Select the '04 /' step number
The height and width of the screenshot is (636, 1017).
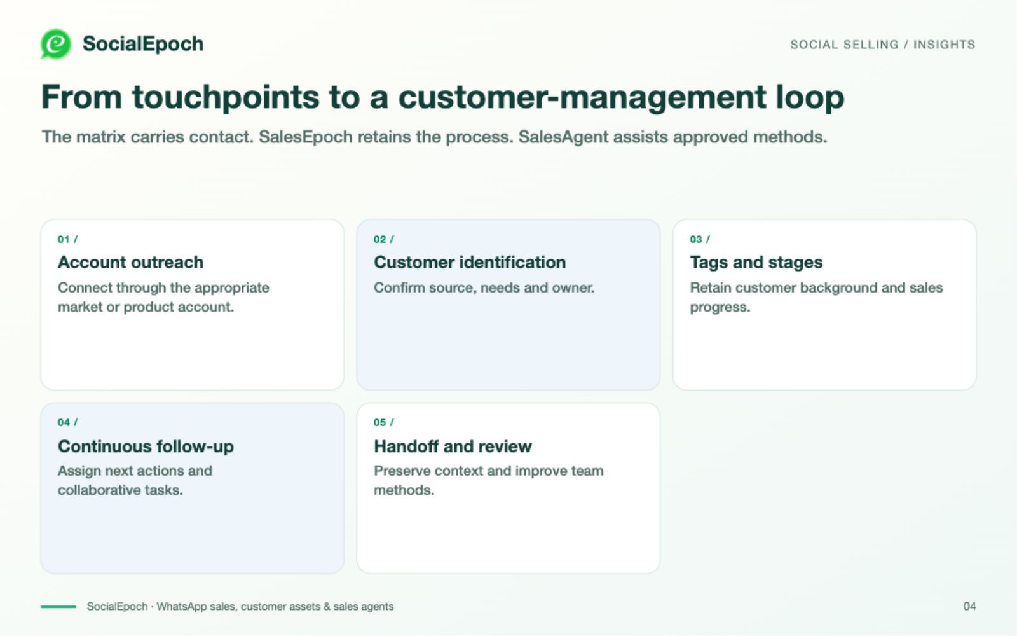67,422
